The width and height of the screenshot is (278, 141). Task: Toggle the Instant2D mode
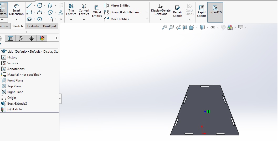(x=215, y=12)
